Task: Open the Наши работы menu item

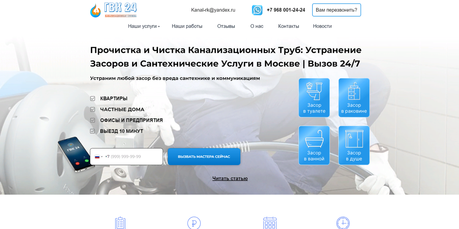Action: (x=187, y=26)
